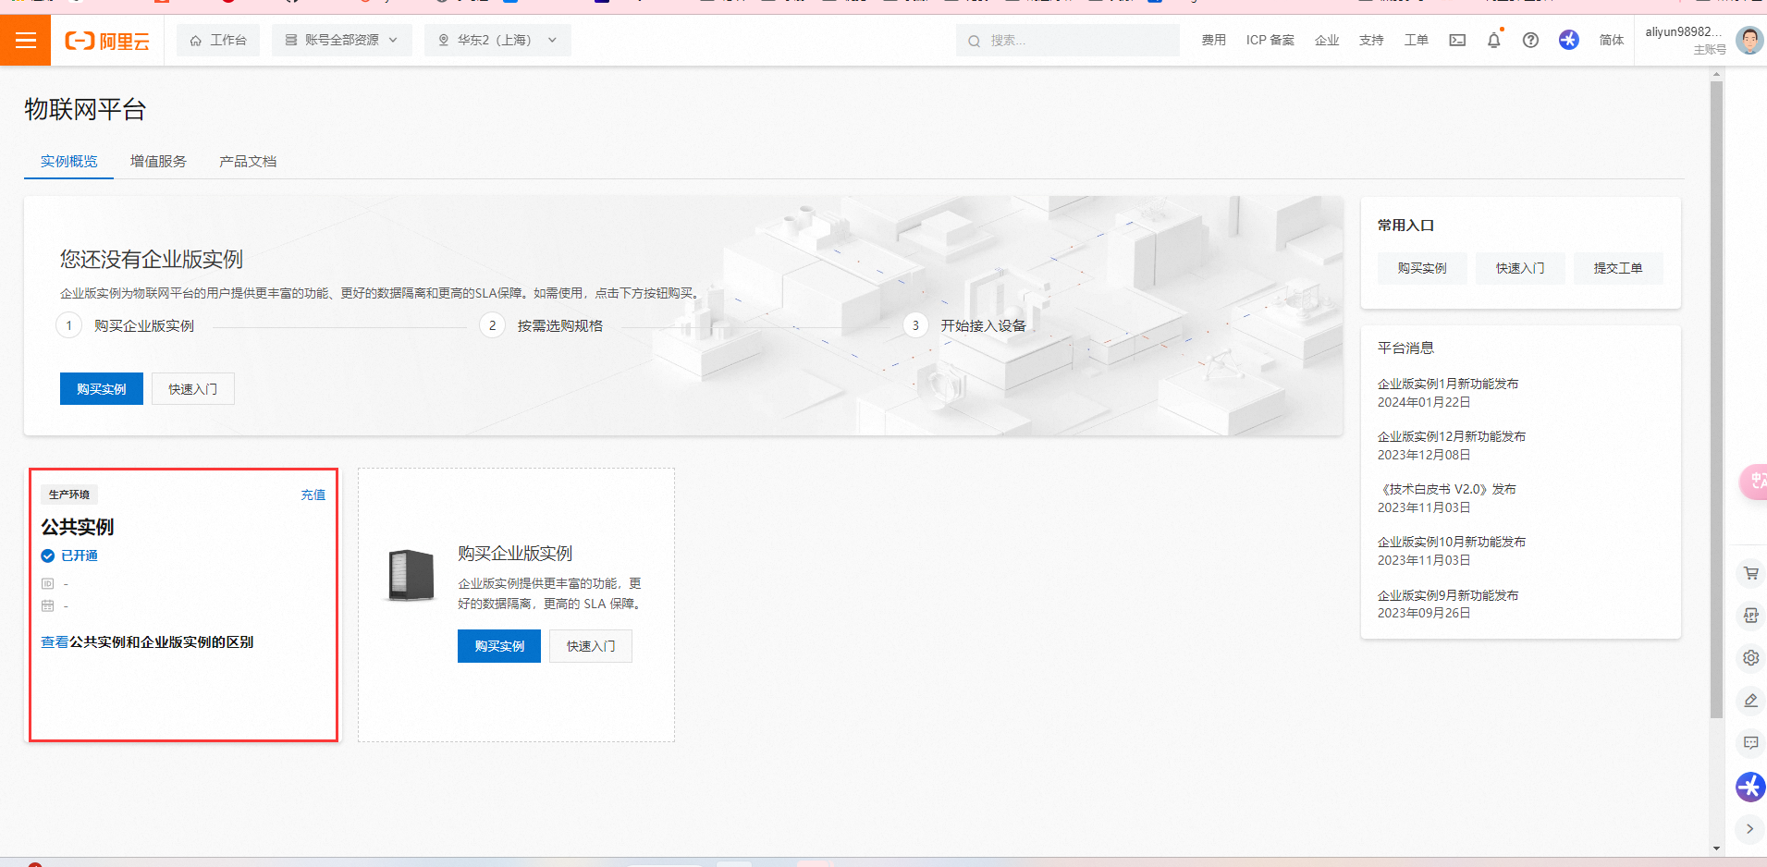Click step 3 开始接入设备 text

[984, 326]
